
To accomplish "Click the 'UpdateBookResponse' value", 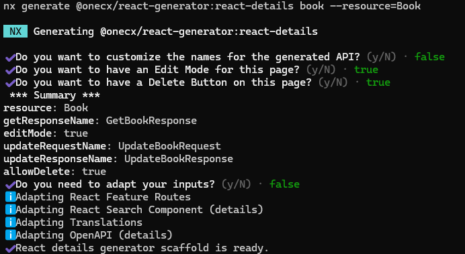I will point(179,159).
